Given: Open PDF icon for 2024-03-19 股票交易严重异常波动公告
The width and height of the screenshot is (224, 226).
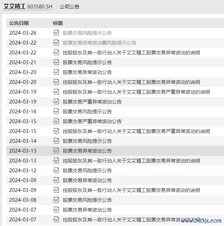Looking at the screenshot, I should 56,102.
